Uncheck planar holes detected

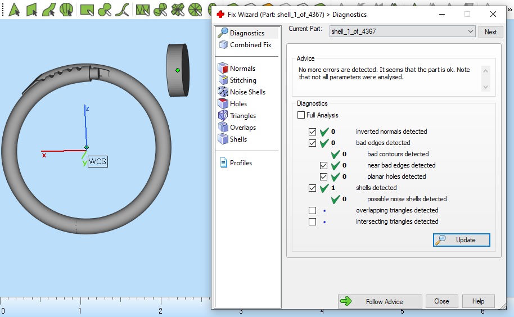(x=323, y=176)
